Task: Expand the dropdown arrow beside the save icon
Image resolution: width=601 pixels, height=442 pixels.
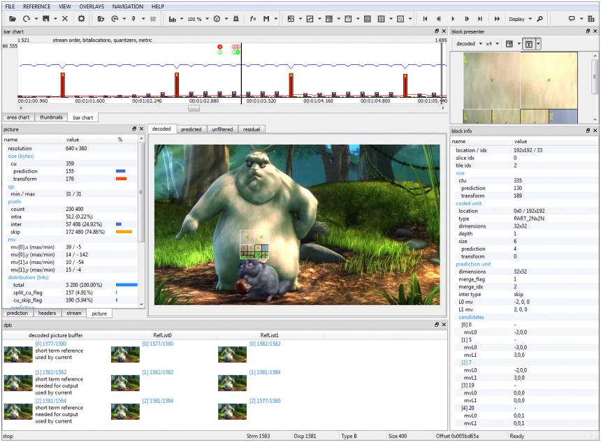Action: pos(55,19)
